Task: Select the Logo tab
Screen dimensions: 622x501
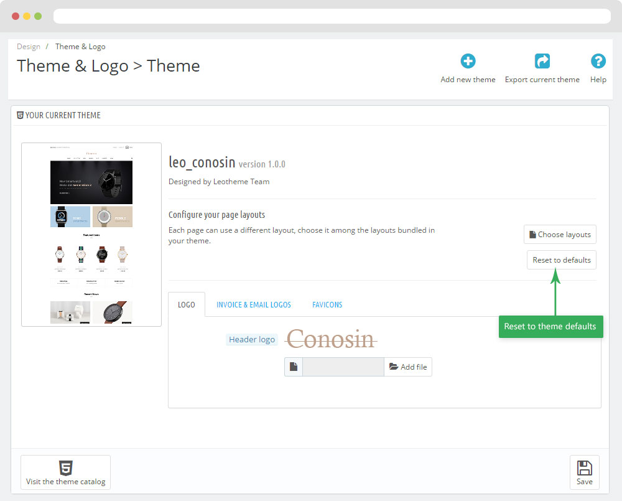Action: click(x=187, y=304)
